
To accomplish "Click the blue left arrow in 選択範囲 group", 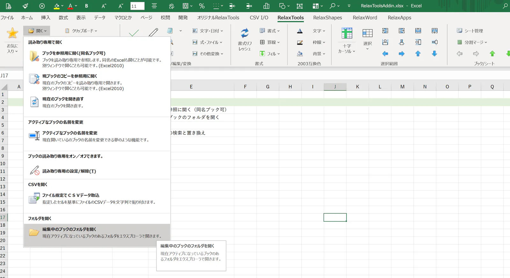I will coord(385,54).
